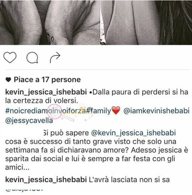This screenshot has width=192, height=195.
Task: Visit the @jessycavella mention
Action: tap(29, 120)
